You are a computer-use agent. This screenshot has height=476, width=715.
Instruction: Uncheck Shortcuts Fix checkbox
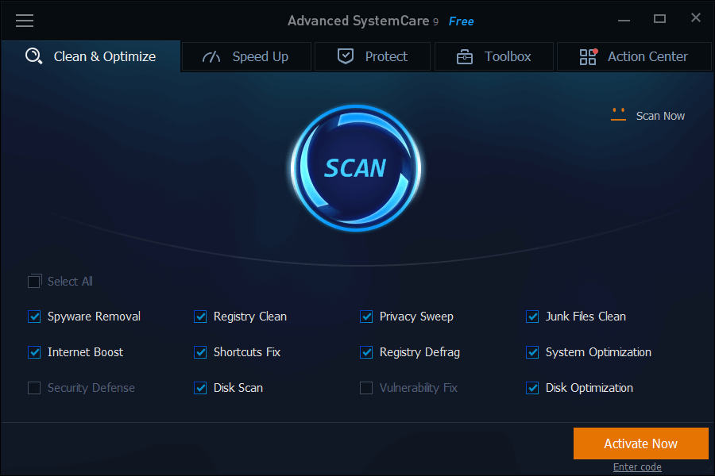point(200,352)
